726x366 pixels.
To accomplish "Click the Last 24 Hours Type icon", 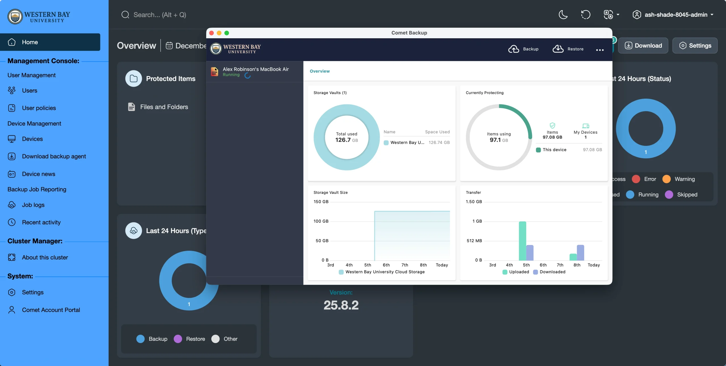I will (134, 231).
